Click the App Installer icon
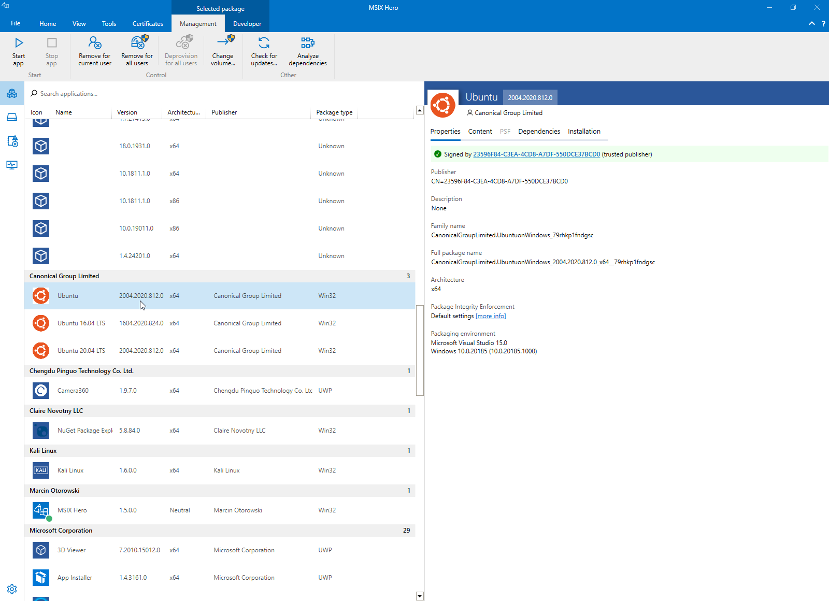 [41, 578]
